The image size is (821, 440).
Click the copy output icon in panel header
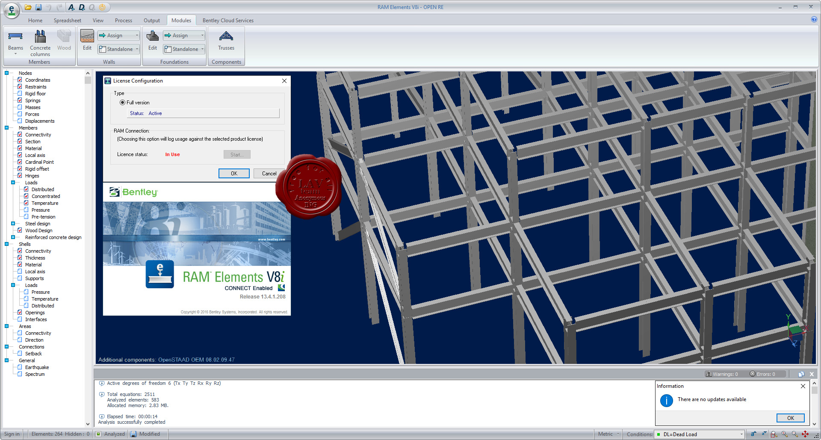pos(801,374)
